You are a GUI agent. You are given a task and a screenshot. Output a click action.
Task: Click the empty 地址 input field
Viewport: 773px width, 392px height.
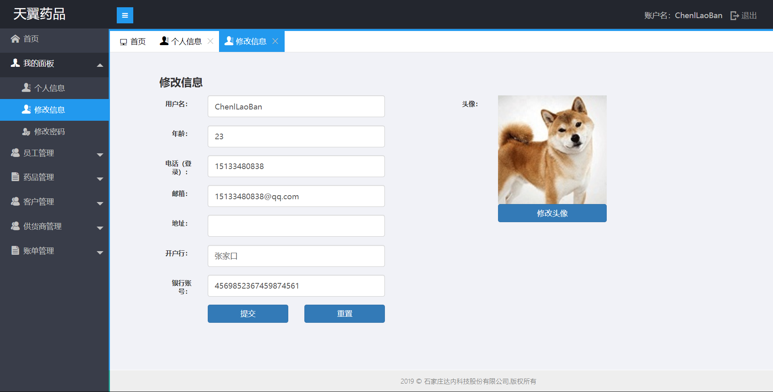pos(296,226)
